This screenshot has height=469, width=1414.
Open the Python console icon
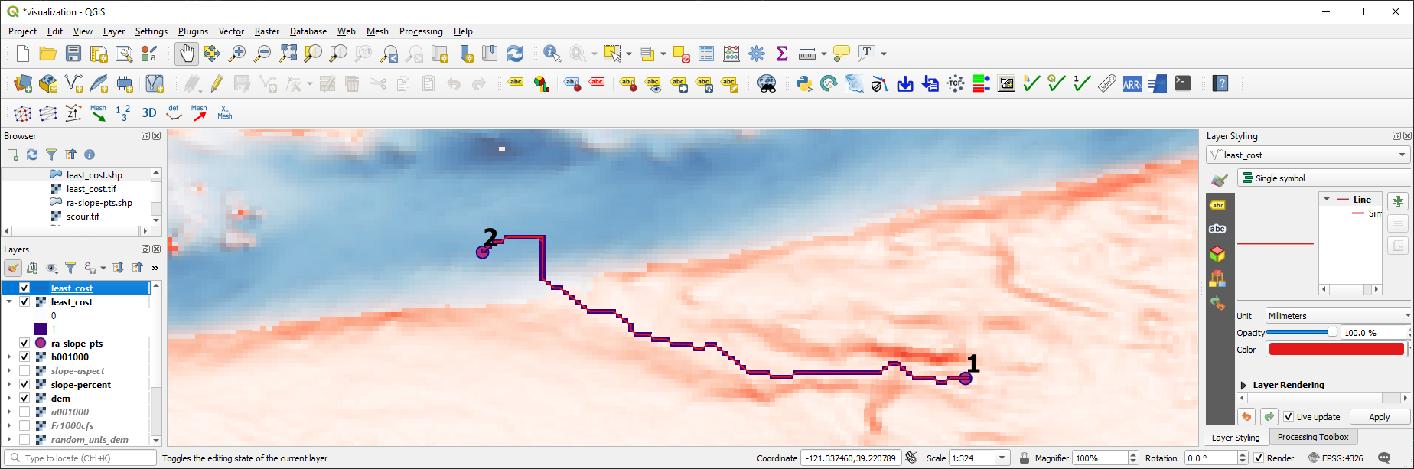tap(804, 83)
